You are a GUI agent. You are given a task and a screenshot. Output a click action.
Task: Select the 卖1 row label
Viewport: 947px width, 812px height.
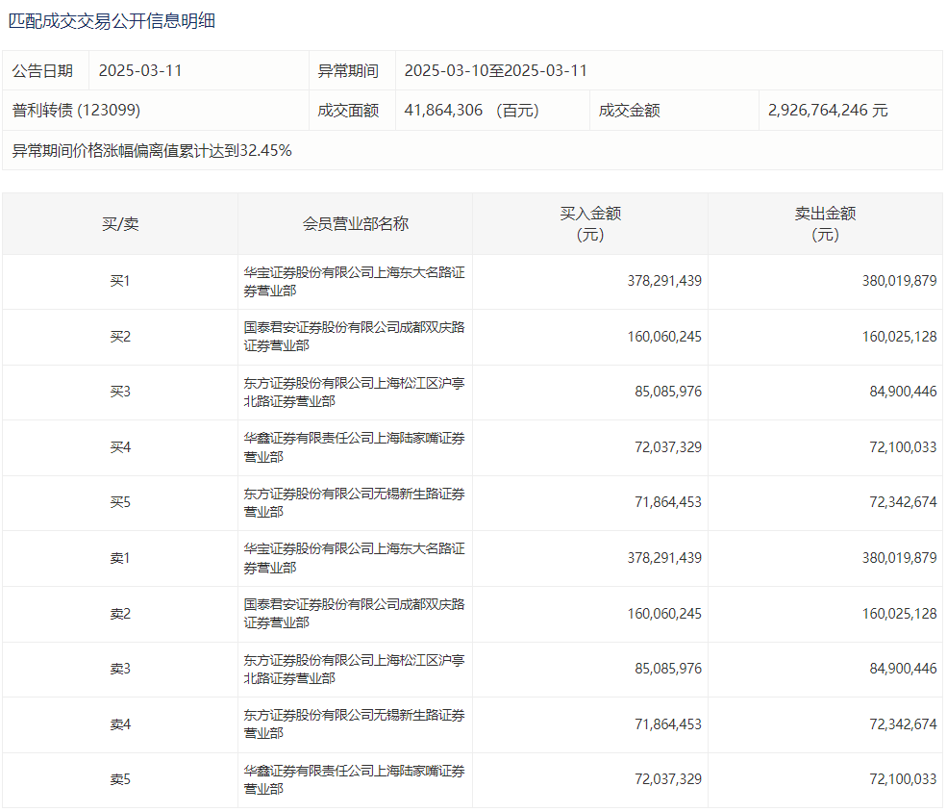[120, 558]
